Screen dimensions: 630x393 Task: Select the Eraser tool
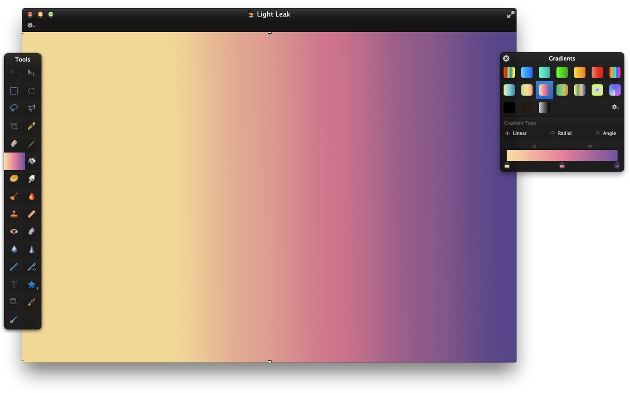(x=14, y=144)
